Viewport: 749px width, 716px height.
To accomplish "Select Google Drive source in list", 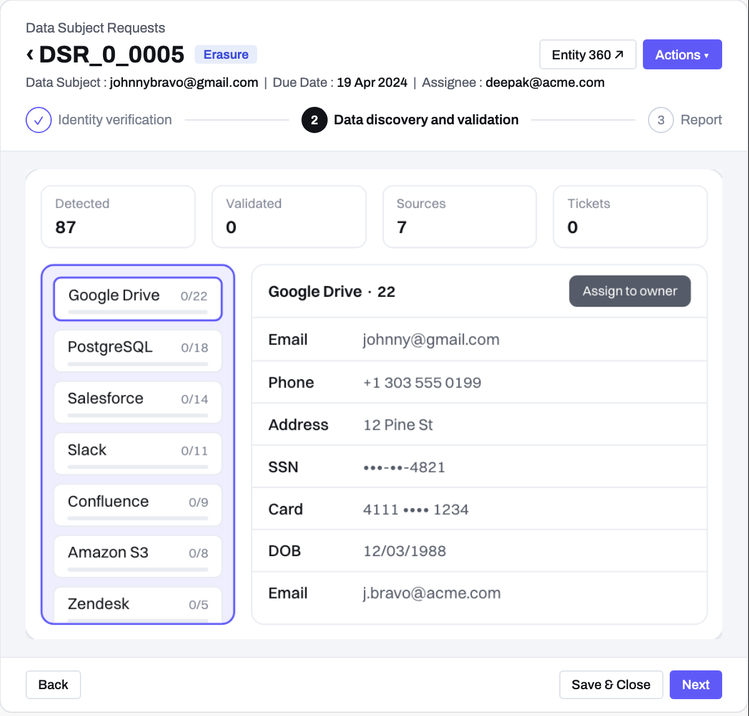I will 138,299.
